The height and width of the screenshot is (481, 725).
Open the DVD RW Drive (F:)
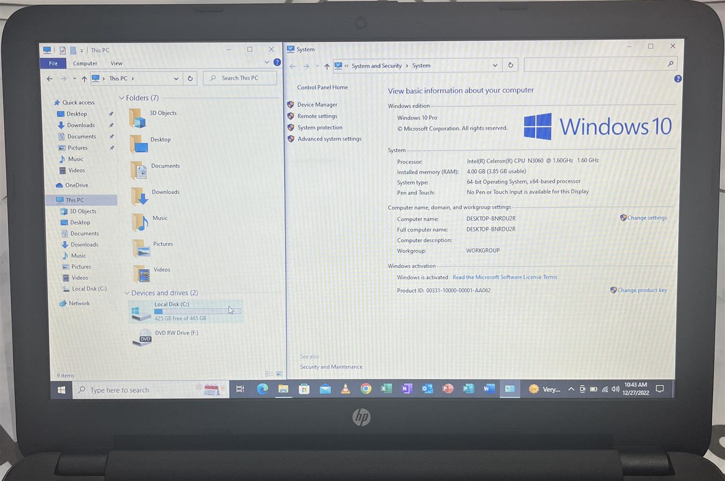pos(176,333)
